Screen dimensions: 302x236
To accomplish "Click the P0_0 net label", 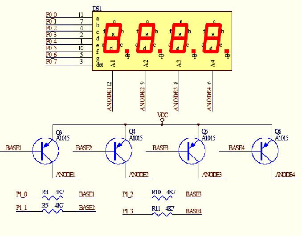I will 51,15.
